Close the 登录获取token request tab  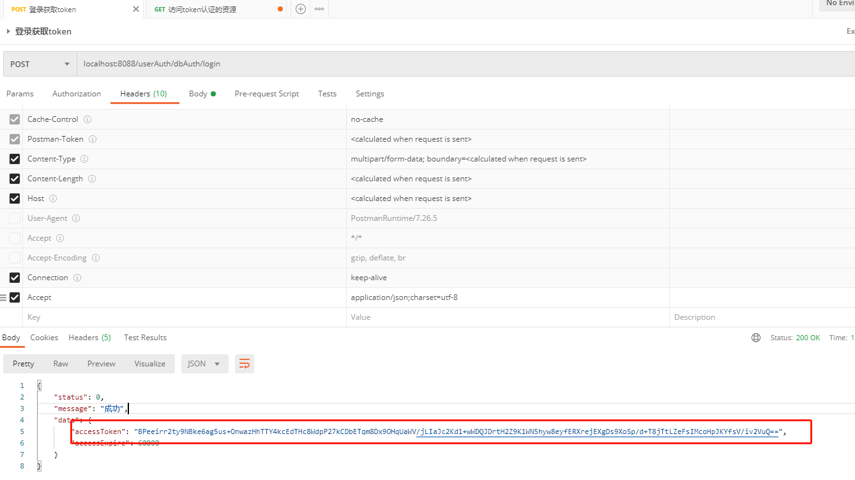(x=135, y=9)
